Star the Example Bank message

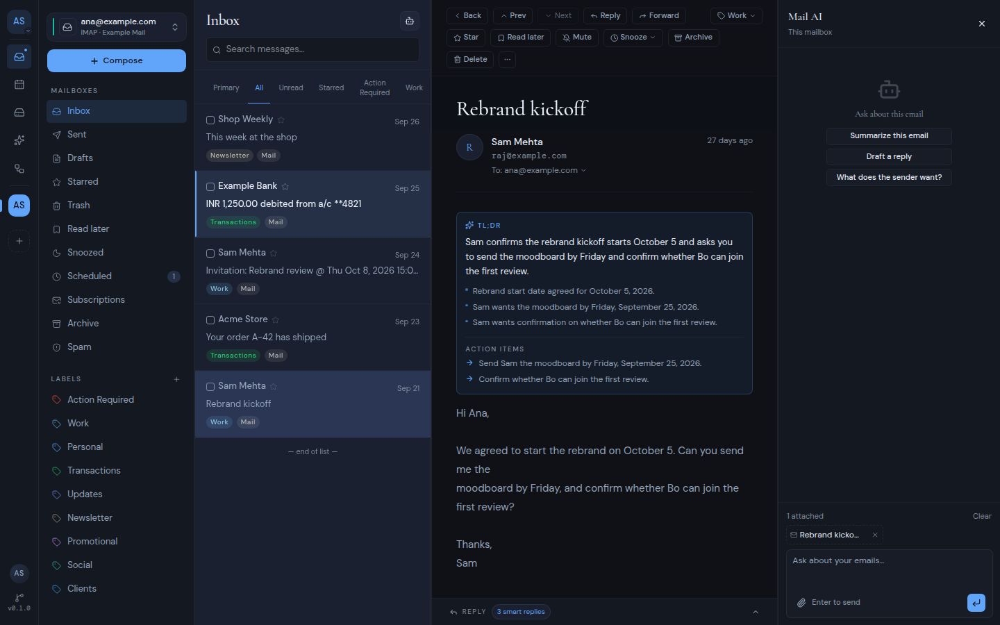click(285, 187)
